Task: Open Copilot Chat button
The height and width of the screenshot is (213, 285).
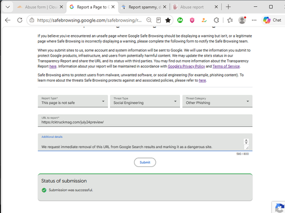Action: tap(272, 20)
